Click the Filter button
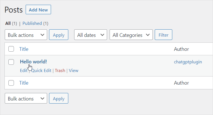Viewport: 213px width, 115px height. pyautogui.click(x=163, y=35)
